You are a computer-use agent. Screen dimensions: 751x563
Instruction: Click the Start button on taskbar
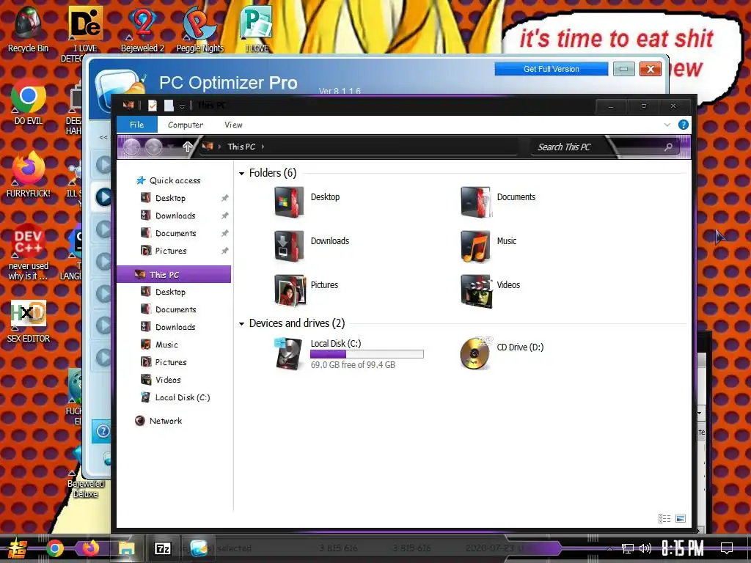click(x=18, y=549)
